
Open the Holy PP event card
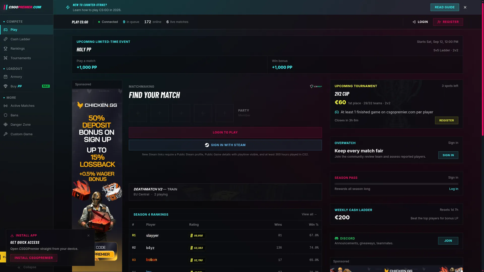click(x=267, y=54)
